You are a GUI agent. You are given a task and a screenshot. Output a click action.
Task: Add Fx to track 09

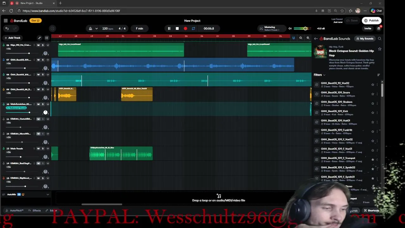click(x=9, y=93)
